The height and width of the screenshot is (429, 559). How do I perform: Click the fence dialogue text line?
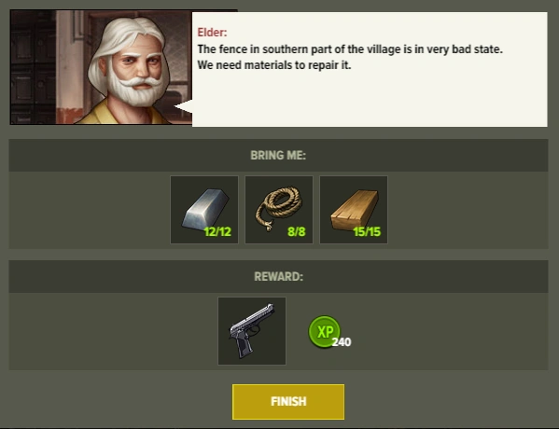350,49
